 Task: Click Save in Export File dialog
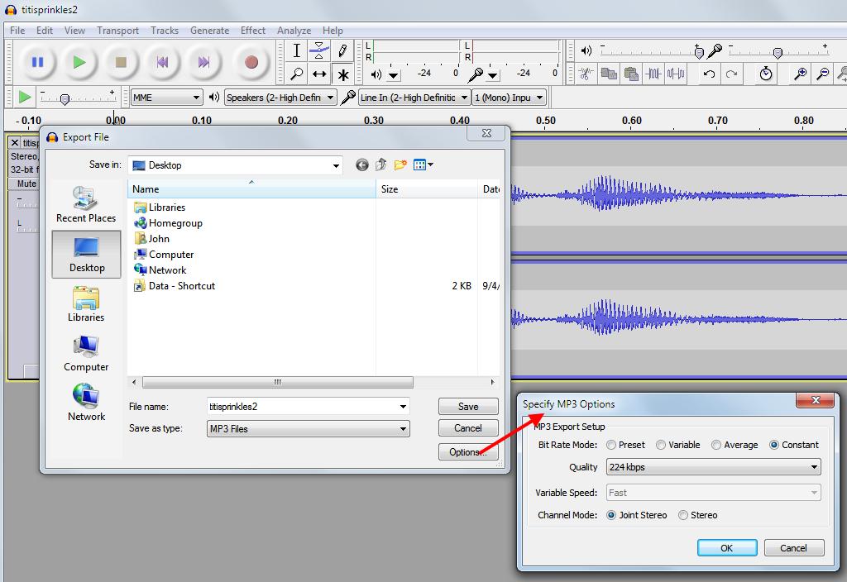coord(468,406)
